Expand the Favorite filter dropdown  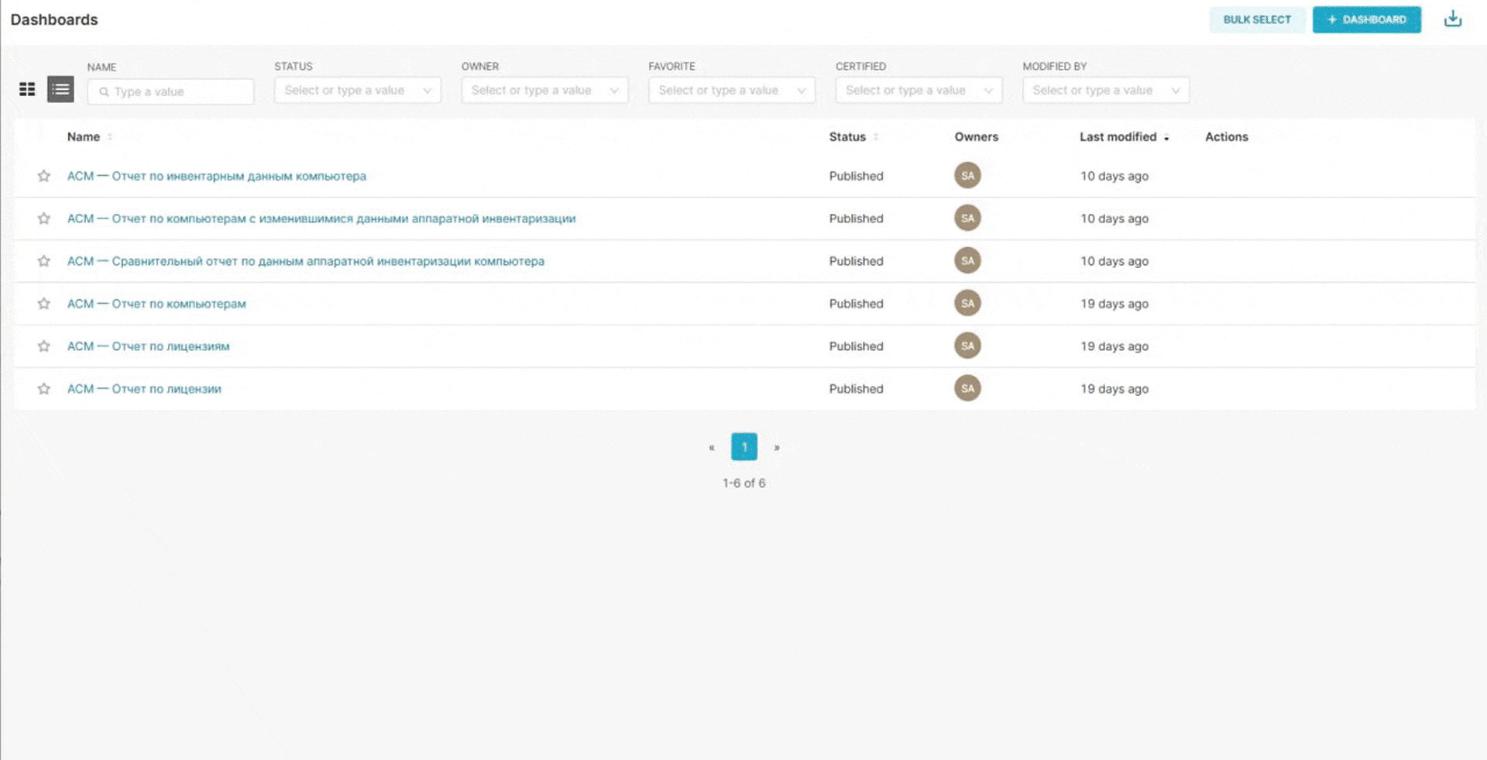point(732,91)
